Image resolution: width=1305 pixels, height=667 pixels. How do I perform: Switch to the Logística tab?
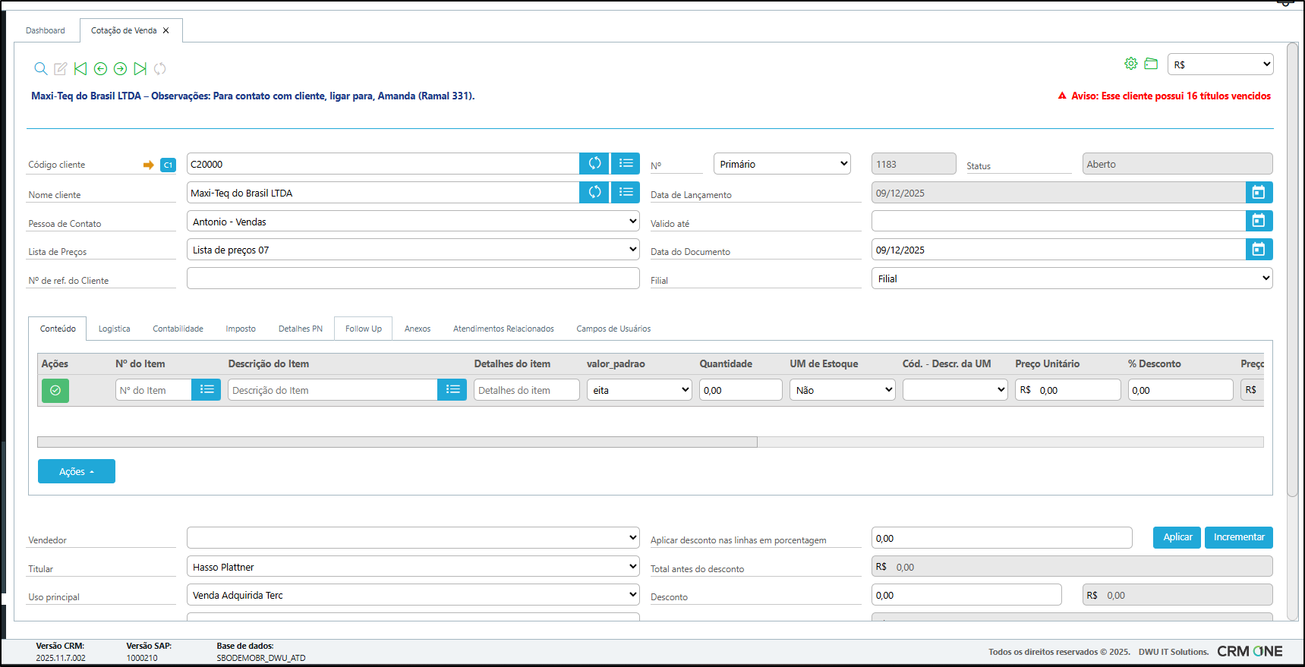(114, 329)
